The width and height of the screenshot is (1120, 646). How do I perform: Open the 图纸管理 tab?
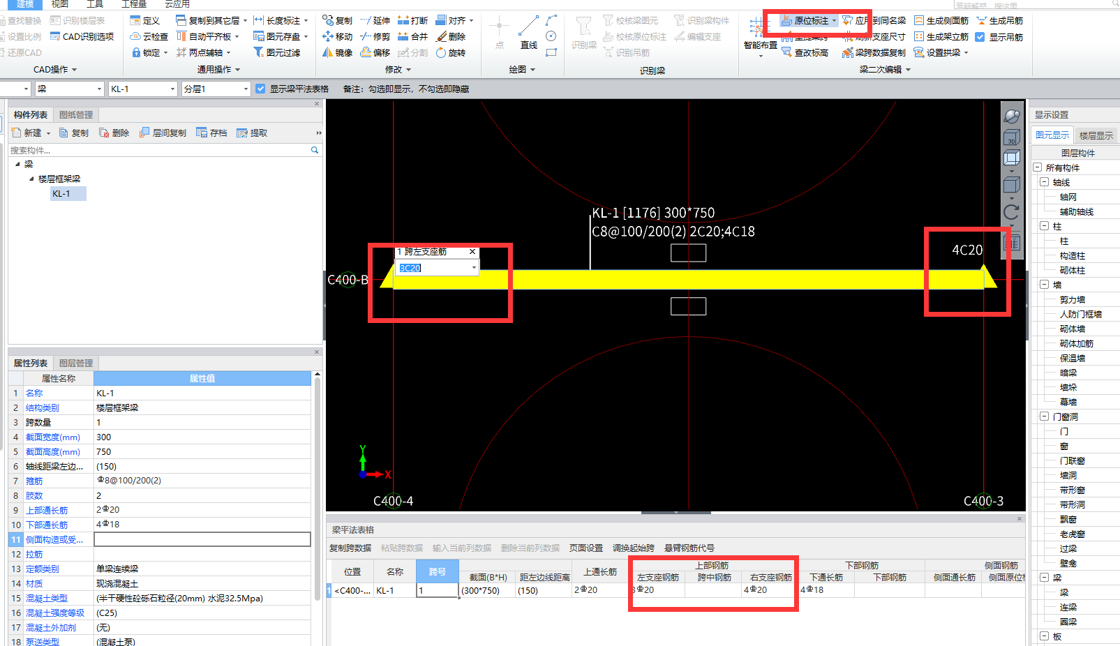(76, 114)
